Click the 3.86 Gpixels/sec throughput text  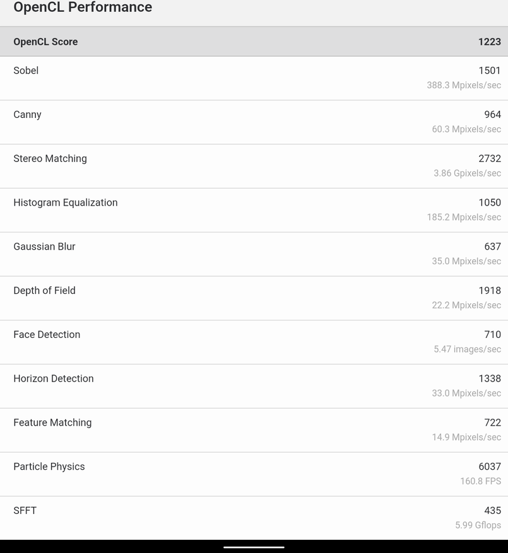click(x=467, y=173)
